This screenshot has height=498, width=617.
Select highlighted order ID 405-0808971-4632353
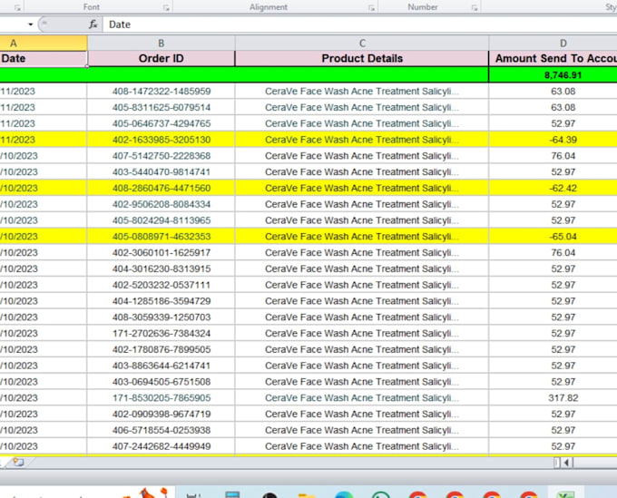click(161, 237)
